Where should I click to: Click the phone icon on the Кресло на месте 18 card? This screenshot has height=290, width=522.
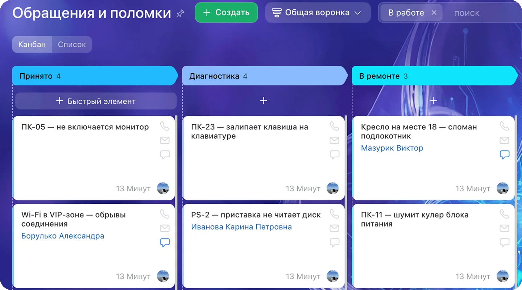click(x=504, y=126)
